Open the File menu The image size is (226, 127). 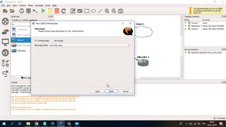click(x=3, y=6)
